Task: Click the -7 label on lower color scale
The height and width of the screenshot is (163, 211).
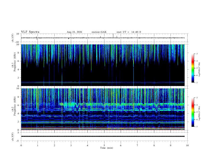Action: pos(196,127)
